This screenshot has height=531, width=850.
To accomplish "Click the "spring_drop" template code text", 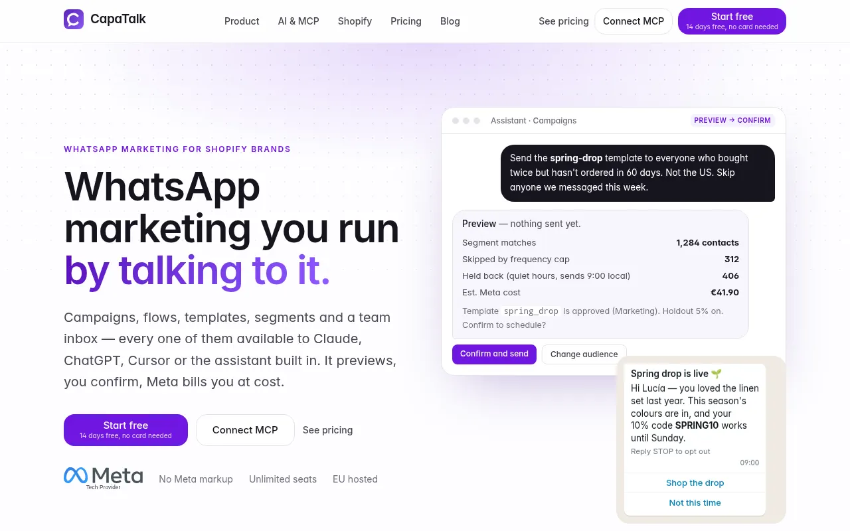I will (531, 311).
